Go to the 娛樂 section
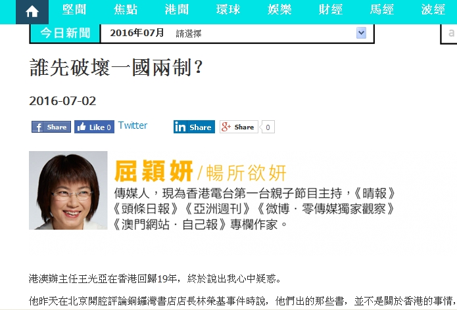Screen dimensions: 457x310 tap(279, 10)
